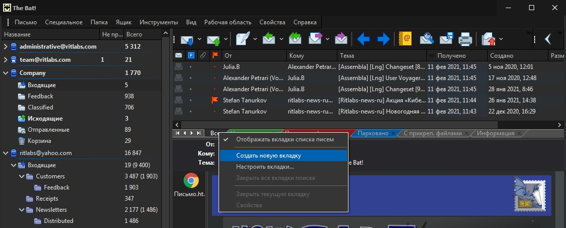
Task: Sort messages by the Получено column
Action: coord(457,56)
